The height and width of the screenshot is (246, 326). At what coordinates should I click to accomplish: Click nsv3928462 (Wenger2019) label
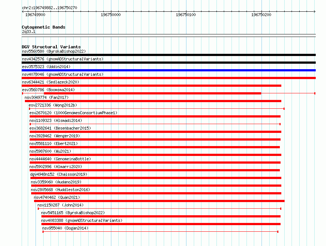[55, 136]
